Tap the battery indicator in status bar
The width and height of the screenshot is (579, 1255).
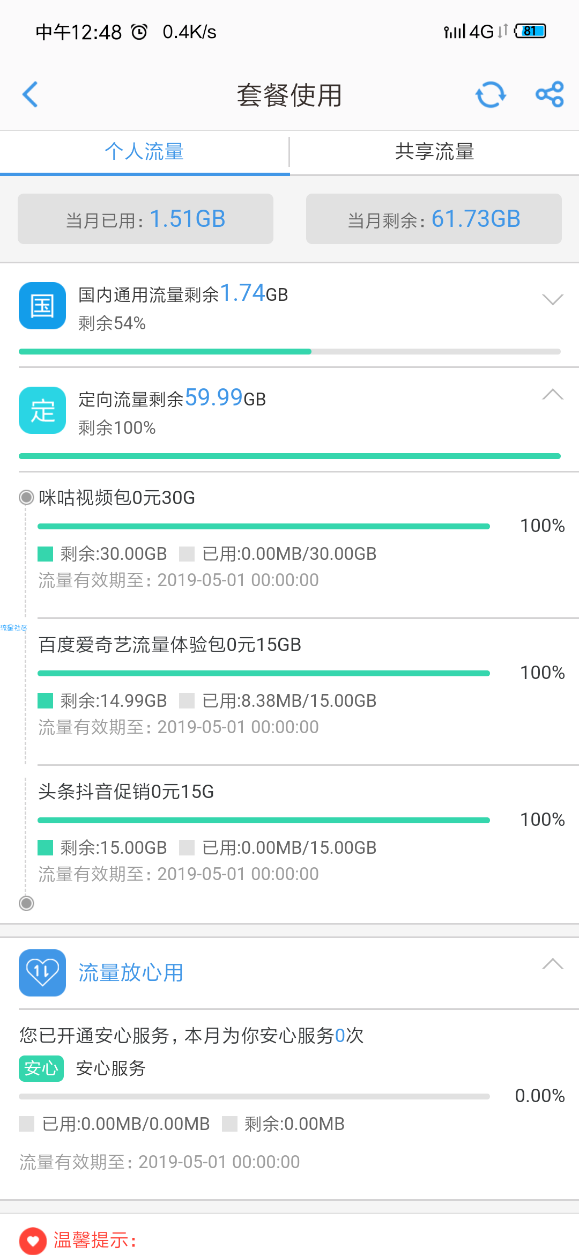tap(530, 31)
